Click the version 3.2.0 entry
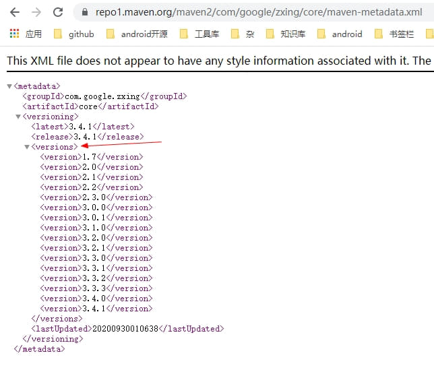Image resolution: width=434 pixels, height=372 pixels. pos(96,238)
